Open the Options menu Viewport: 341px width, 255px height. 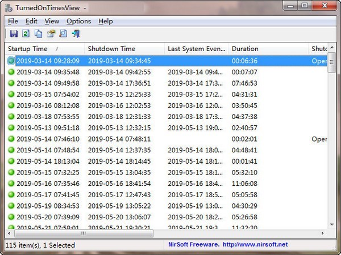tap(78, 21)
